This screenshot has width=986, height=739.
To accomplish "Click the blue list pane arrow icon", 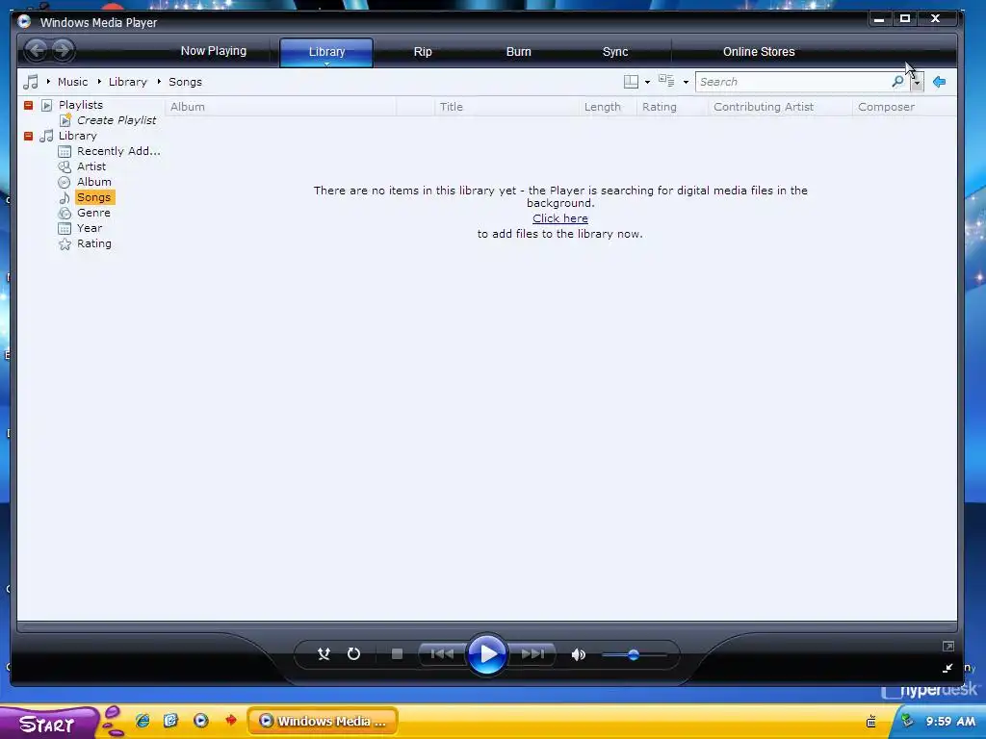I will [x=940, y=82].
